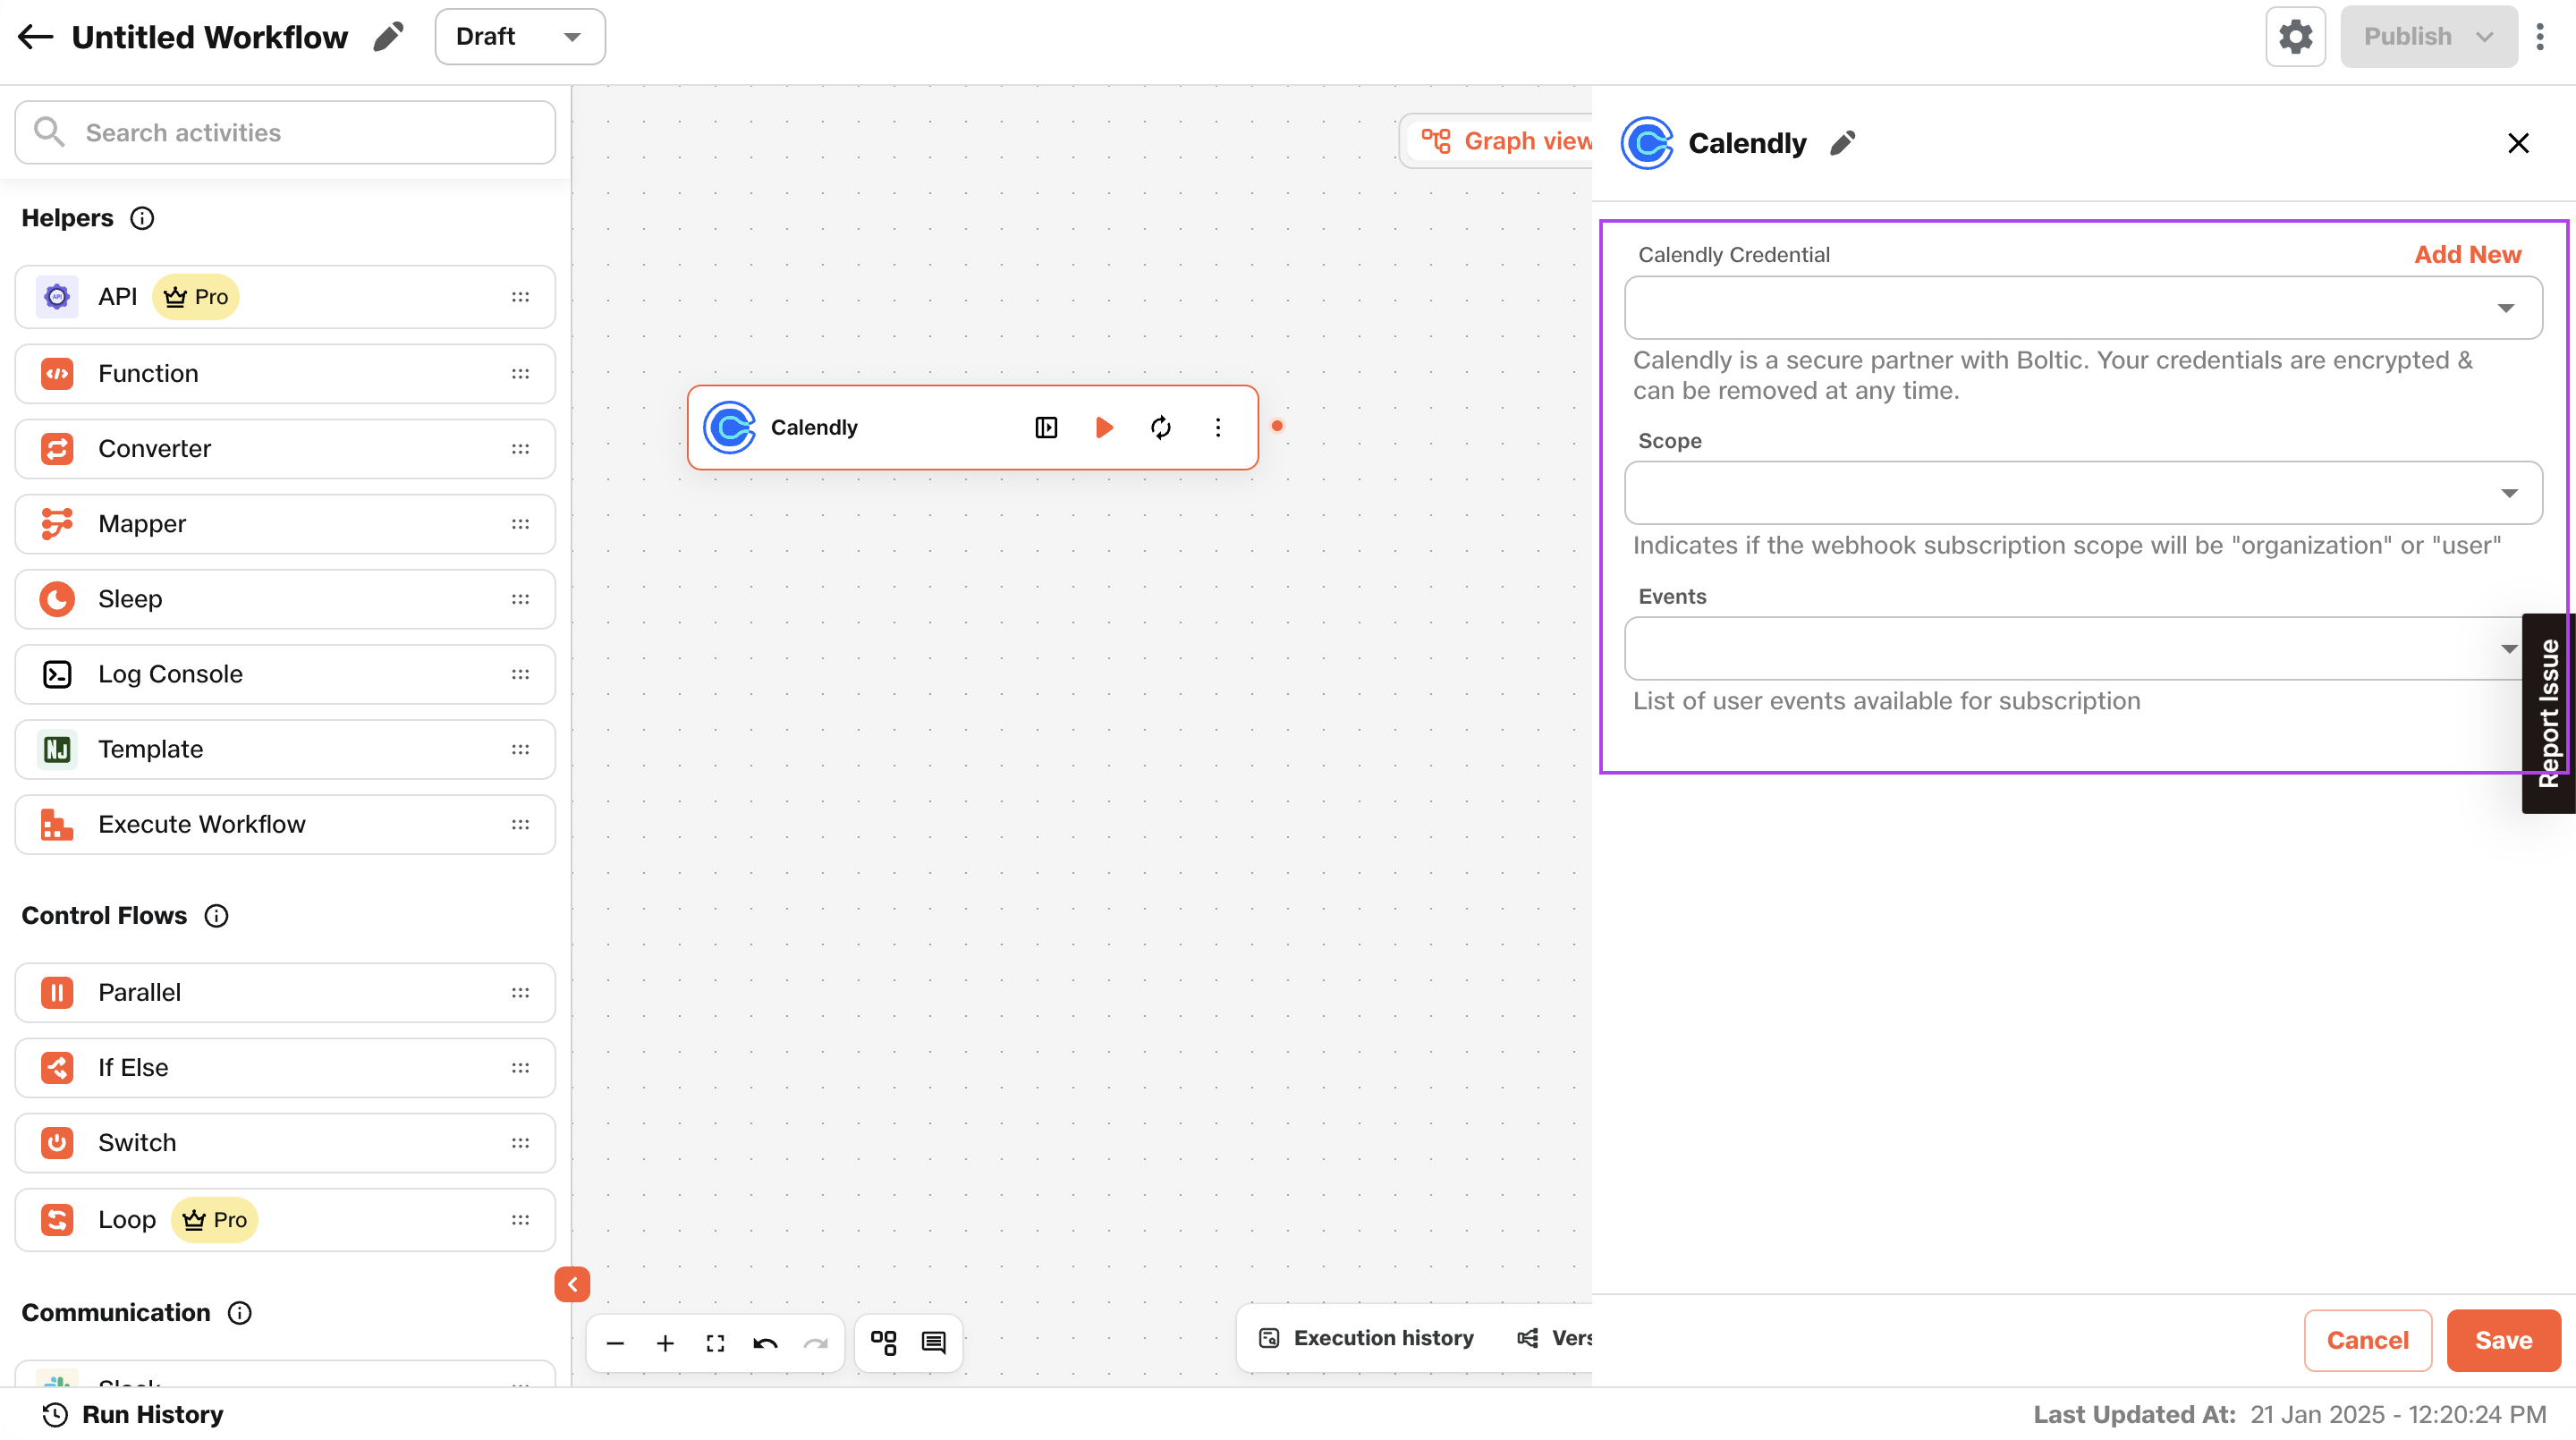Click the Cancel button in Calendly panel

tap(2369, 1339)
